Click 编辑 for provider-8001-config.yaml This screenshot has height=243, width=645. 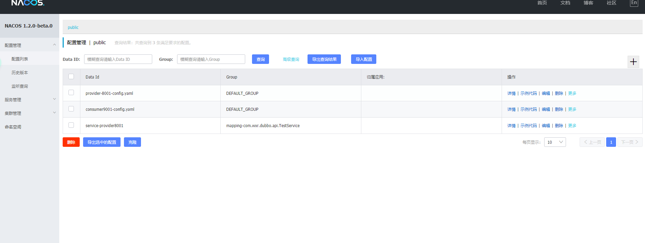(x=546, y=93)
